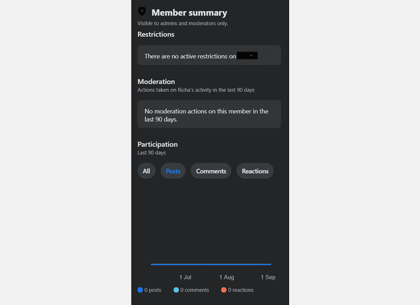The width and height of the screenshot is (420, 305).
Task: Click the orange reactions legend dot
Action: point(223,290)
